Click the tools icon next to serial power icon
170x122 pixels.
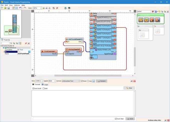point(131,81)
